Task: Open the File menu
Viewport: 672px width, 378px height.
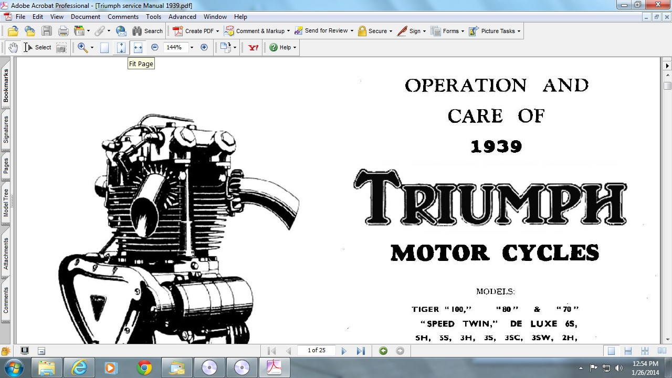Action: pyautogui.click(x=20, y=17)
